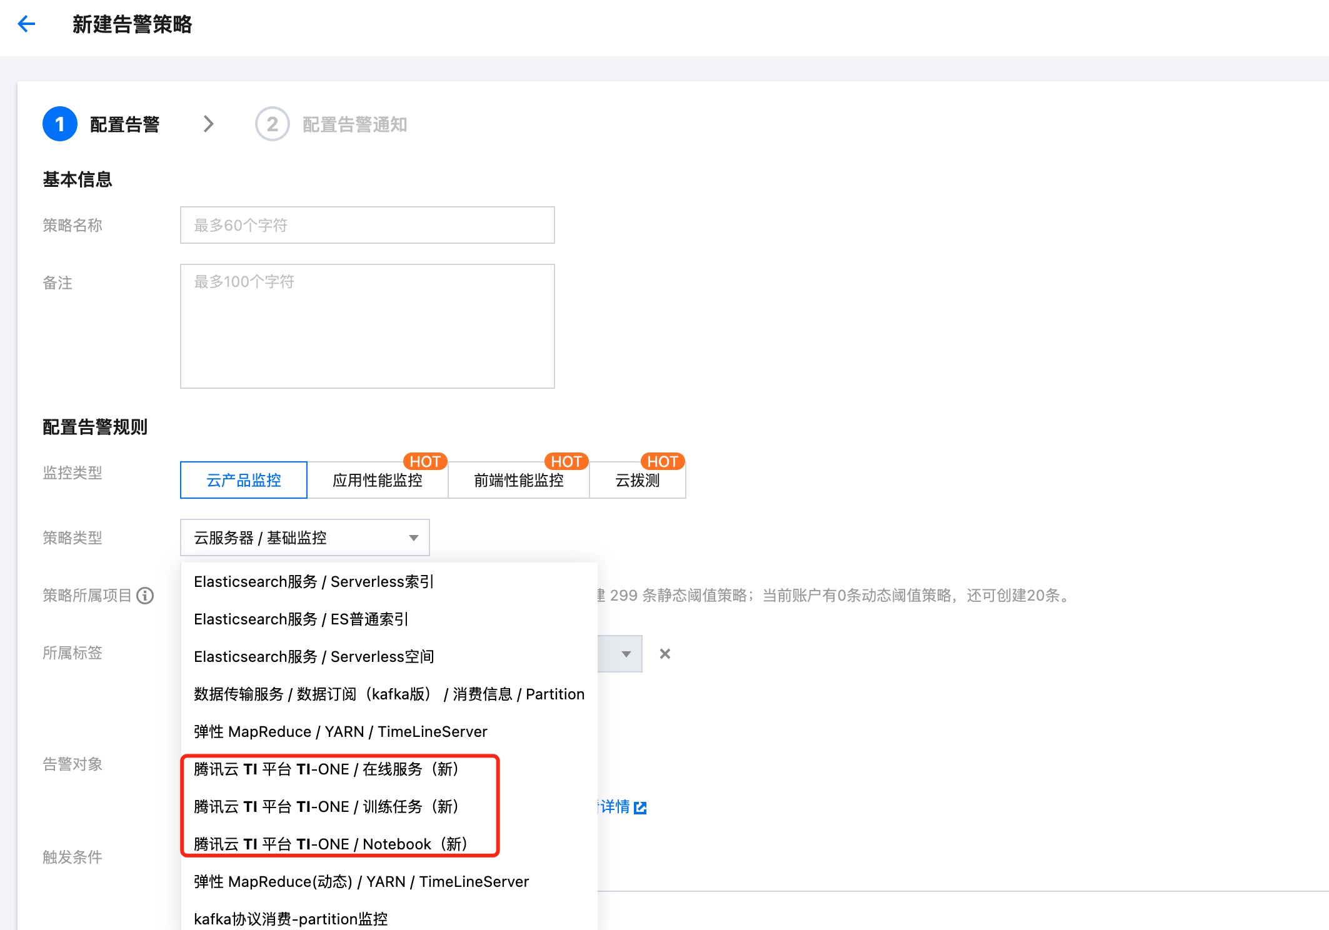Open the 策略类型 dropdown

[x=305, y=537]
